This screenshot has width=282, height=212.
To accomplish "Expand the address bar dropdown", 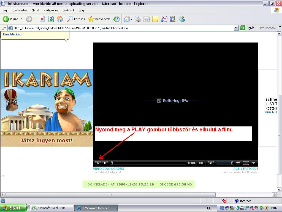I will tap(236, 28).
